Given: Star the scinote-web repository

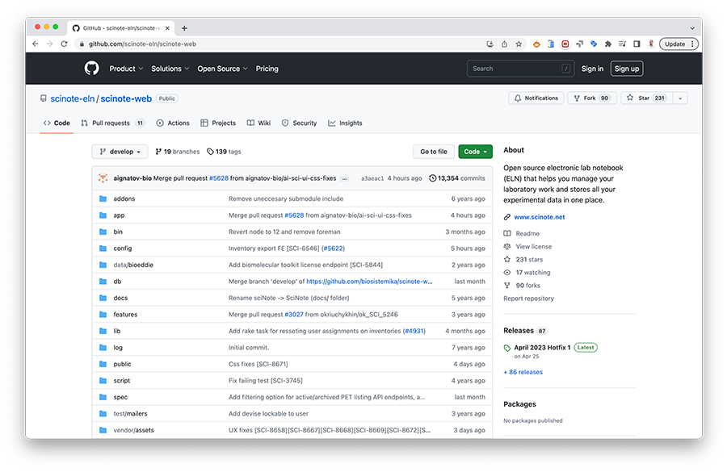Looking at the screenshot, I should [x=644, y=98].
